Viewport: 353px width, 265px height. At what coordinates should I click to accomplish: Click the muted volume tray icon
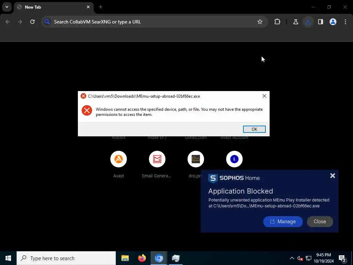point(300,258)
